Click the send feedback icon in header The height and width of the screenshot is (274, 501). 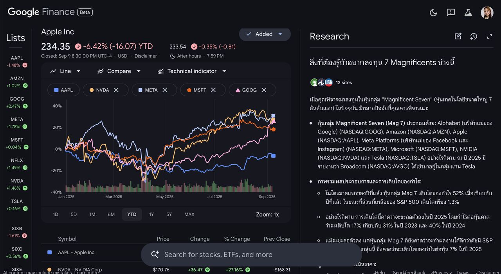point(451,12)
